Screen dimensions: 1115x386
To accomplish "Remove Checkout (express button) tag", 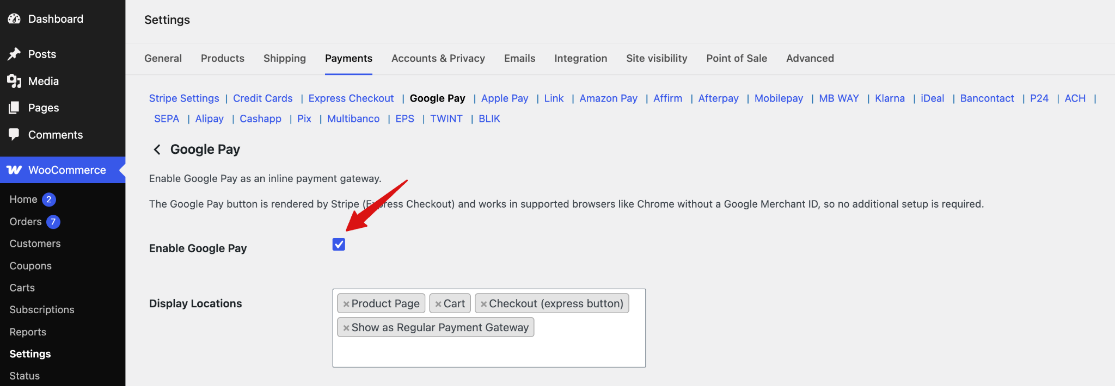I will [483, 304].
